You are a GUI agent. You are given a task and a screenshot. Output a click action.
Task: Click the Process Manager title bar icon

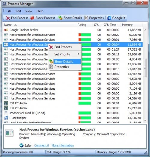pyautogui.click(x=4, y=4)
